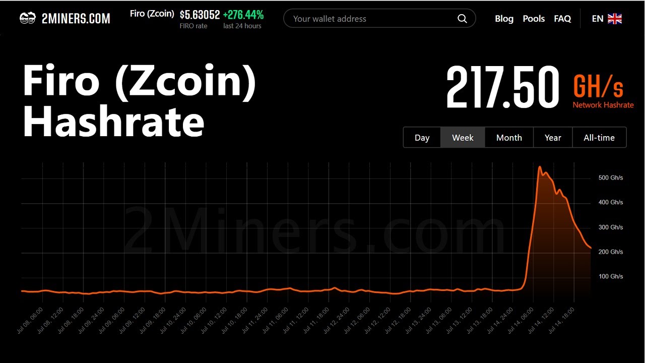The height and width of the screenshot is (363, 645).
Task: Display the All-time hashrate history
Action: click(599, 138)
